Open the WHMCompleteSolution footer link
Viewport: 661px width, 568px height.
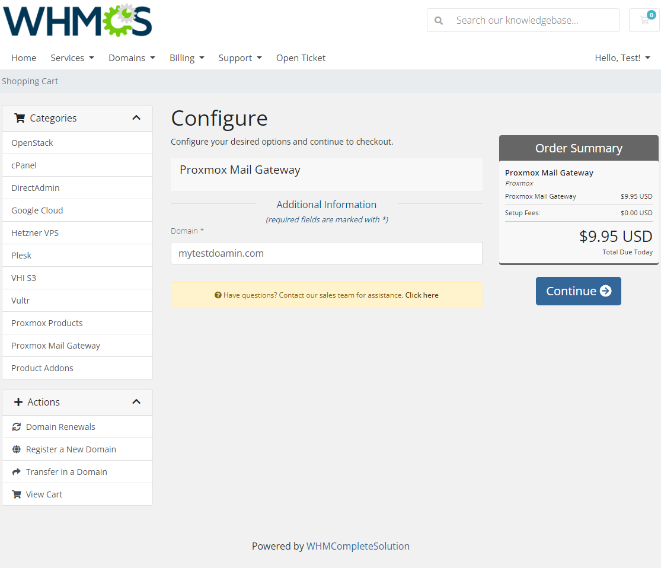(x=358, y=546)
